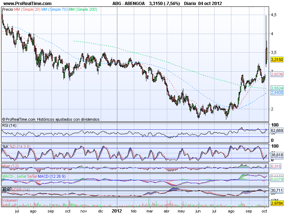Click the 4,5 price axis label
Screen dimensions: 287x215
click(x=274, y=15)
